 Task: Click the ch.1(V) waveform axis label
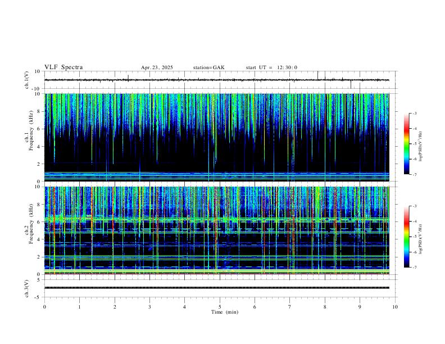[27, 80]
